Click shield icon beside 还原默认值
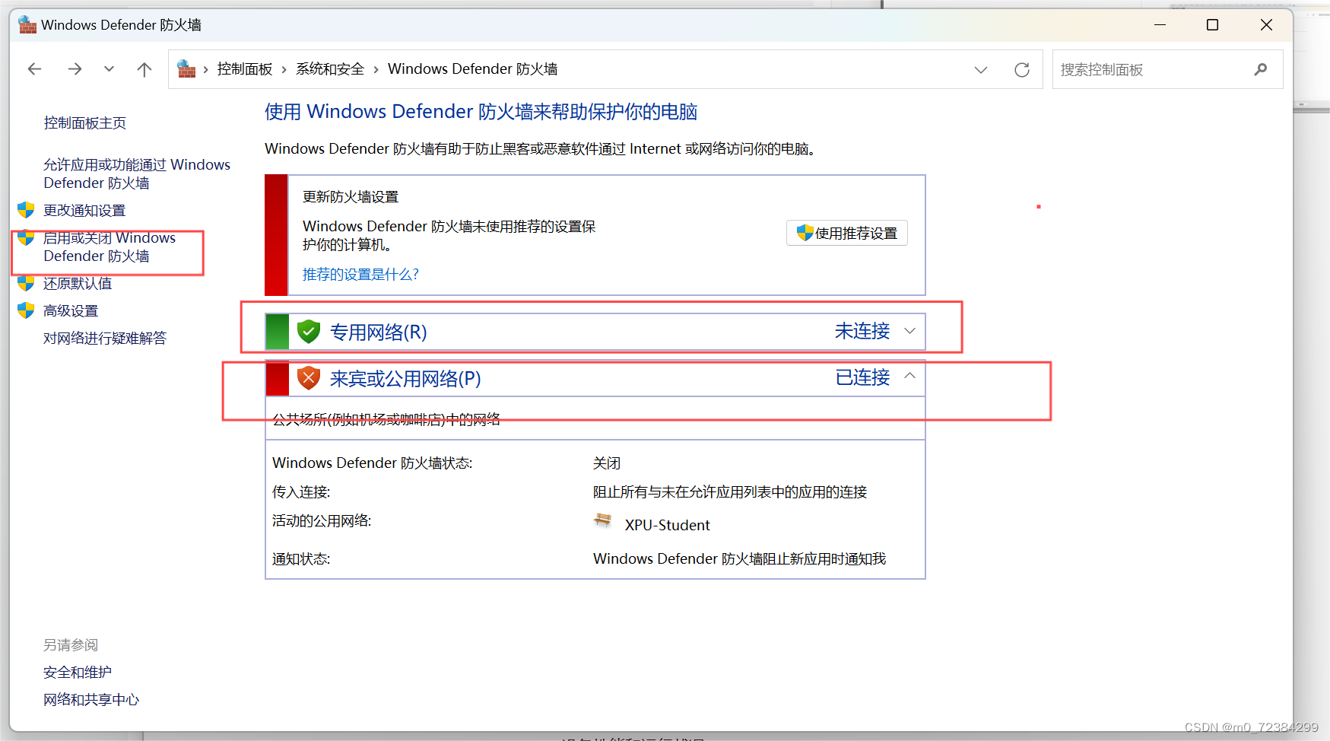Screen dimensions: 1330x741 (27, 283)
